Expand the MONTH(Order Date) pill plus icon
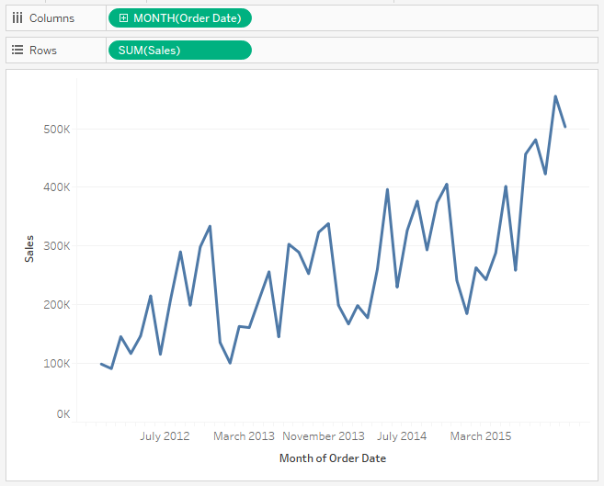 pyautogui.click(x=124, y=18)
